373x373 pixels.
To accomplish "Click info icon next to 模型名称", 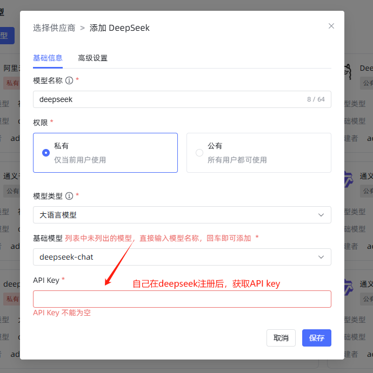I will tap(69, 80).
